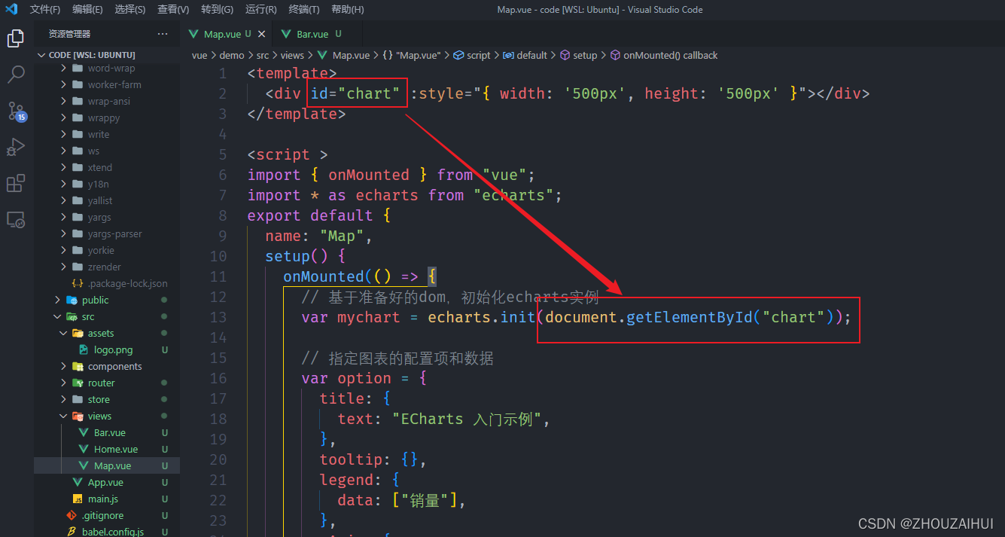The image size is (1005, 537).
Task: Click the VS Code logo icon
Action: (x=11, y=9)
